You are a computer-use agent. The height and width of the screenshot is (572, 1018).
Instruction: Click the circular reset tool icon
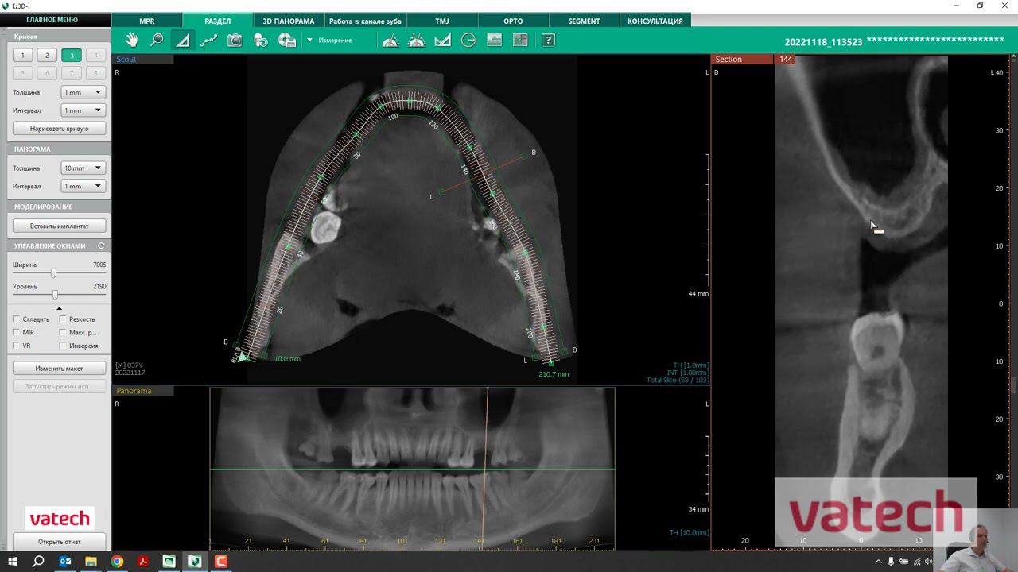[x=468, y=41]
